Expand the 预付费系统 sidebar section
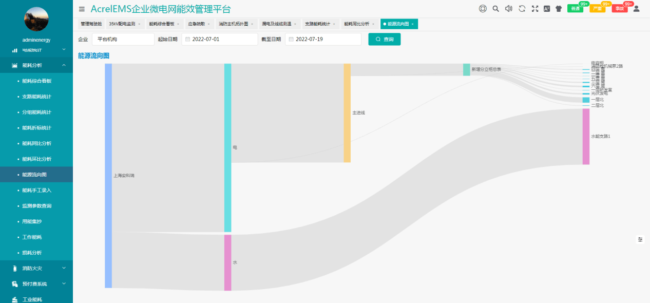The height and width of the screenshot is (303, 650). (36, 283)
